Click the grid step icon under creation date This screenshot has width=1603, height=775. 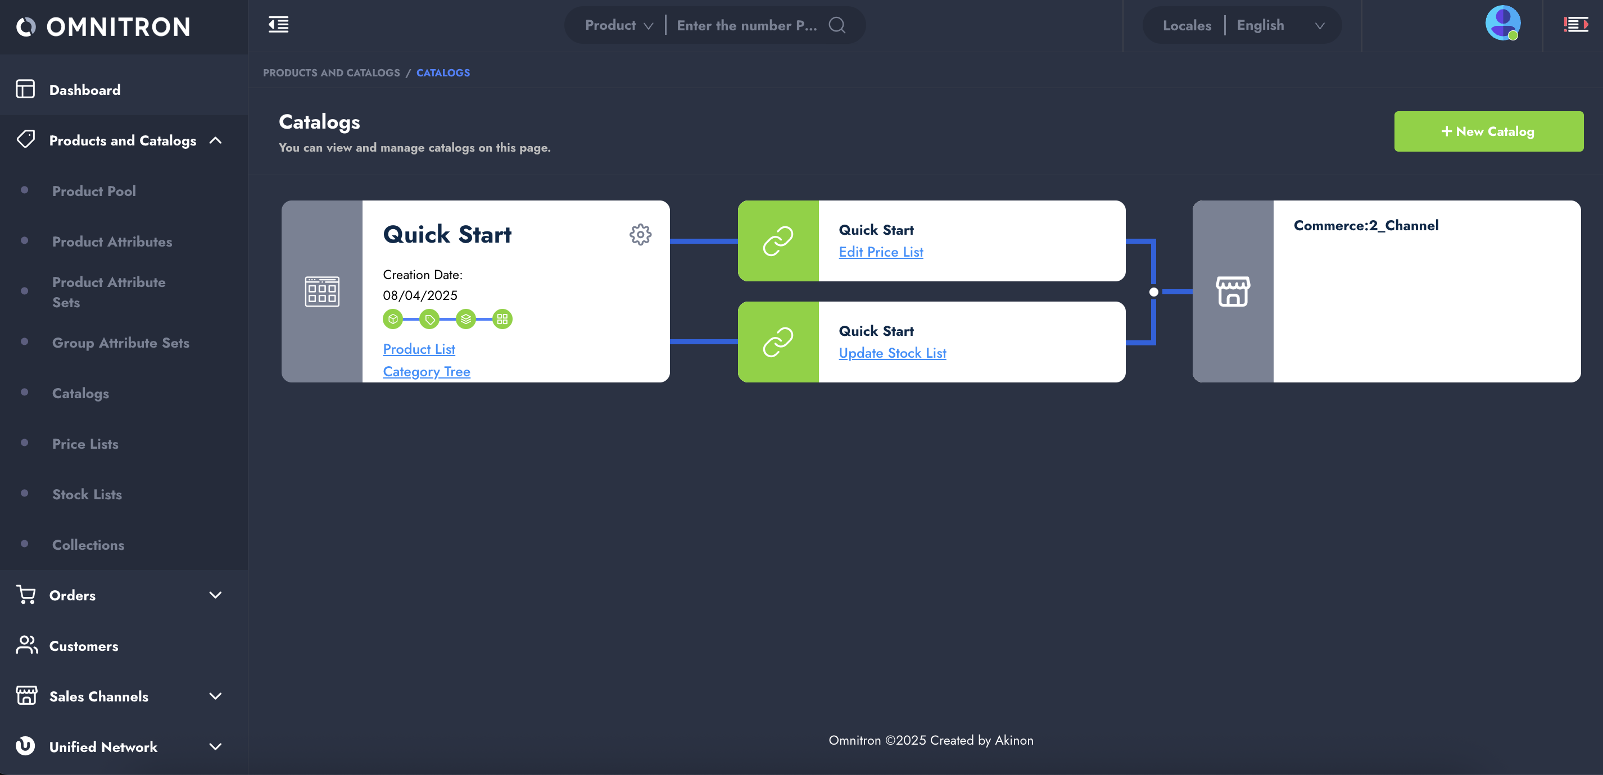click(502, 319)
